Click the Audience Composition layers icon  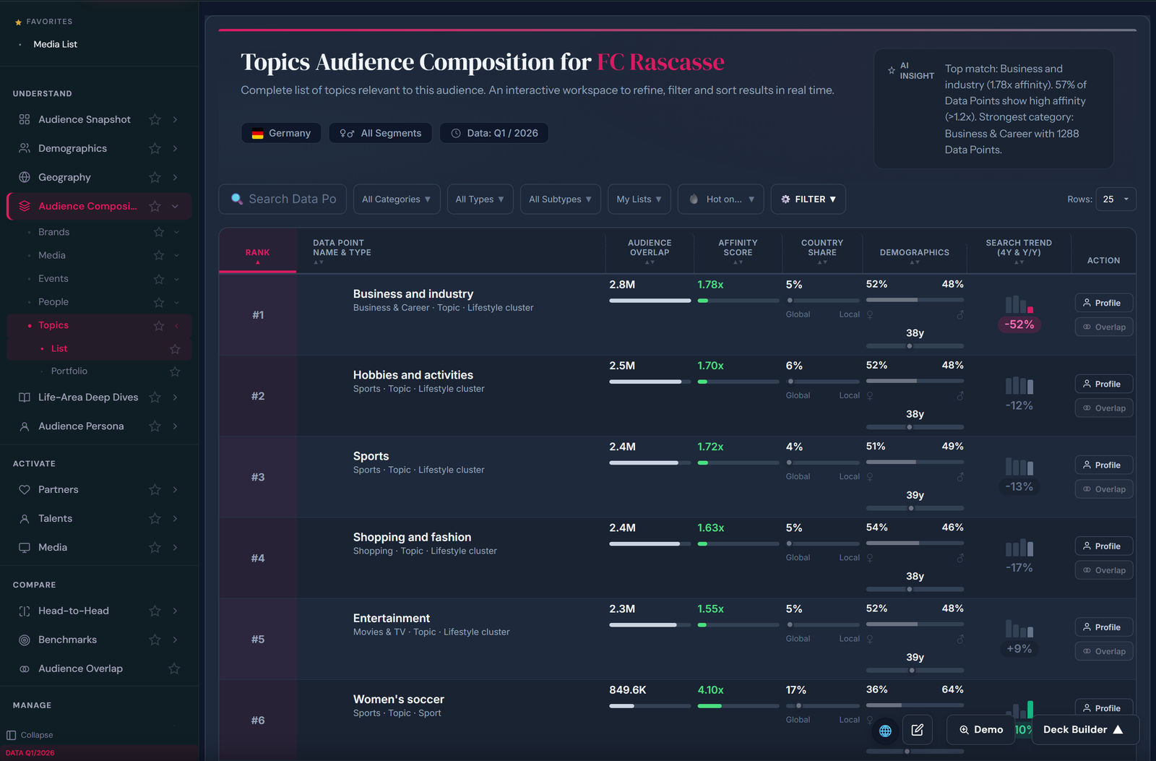click(x=25, y=206)
